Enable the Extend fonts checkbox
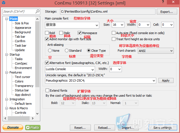The height and width of the screenshot is (133, 180). tap(47, 91)
